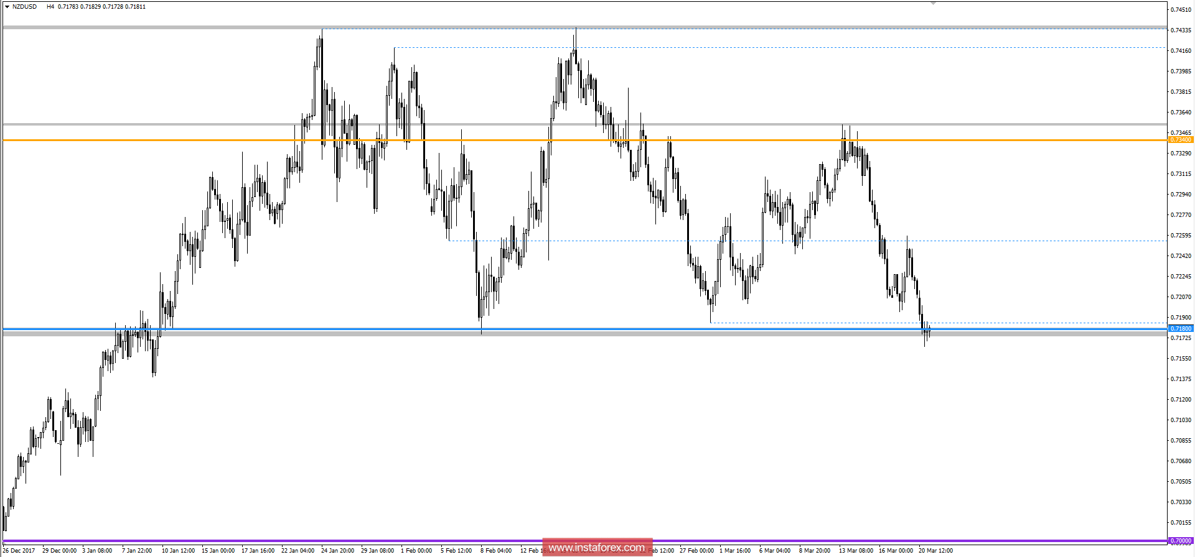Screen dimensions: 1195x557
Task: Click the 1 Feb 00:00 date label
Action: pyautogui.click(x=416, y=551)
